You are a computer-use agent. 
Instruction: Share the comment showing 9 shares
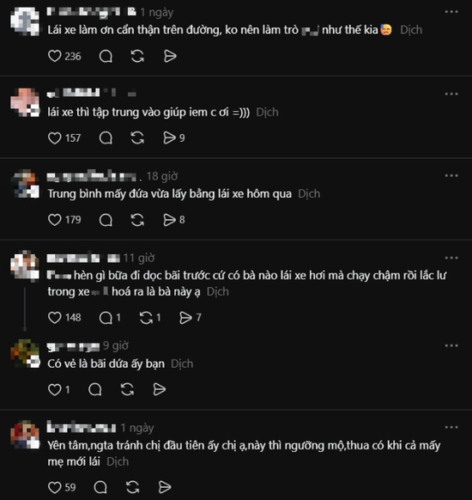(x=169, y=138)
